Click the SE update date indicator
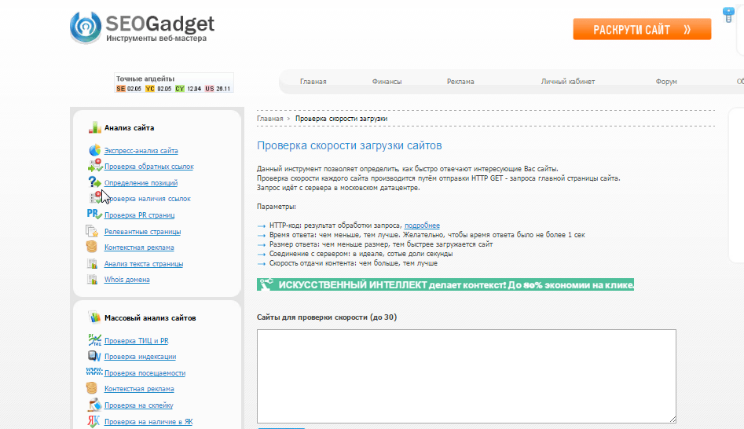 (129, 89)
